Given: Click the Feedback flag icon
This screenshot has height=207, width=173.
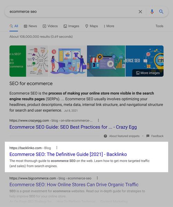Looking at the screenshot, I should pyautogui.click(x=148, y=136).
